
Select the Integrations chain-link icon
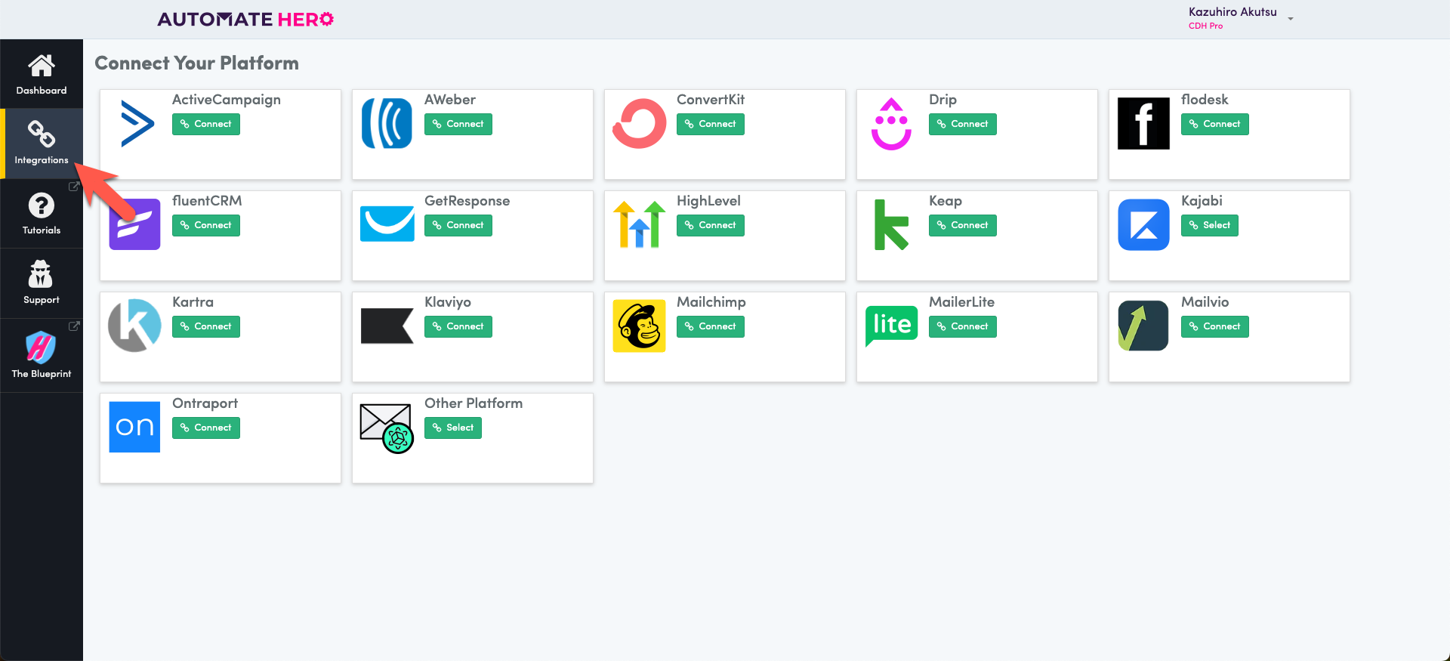(42, 134)
